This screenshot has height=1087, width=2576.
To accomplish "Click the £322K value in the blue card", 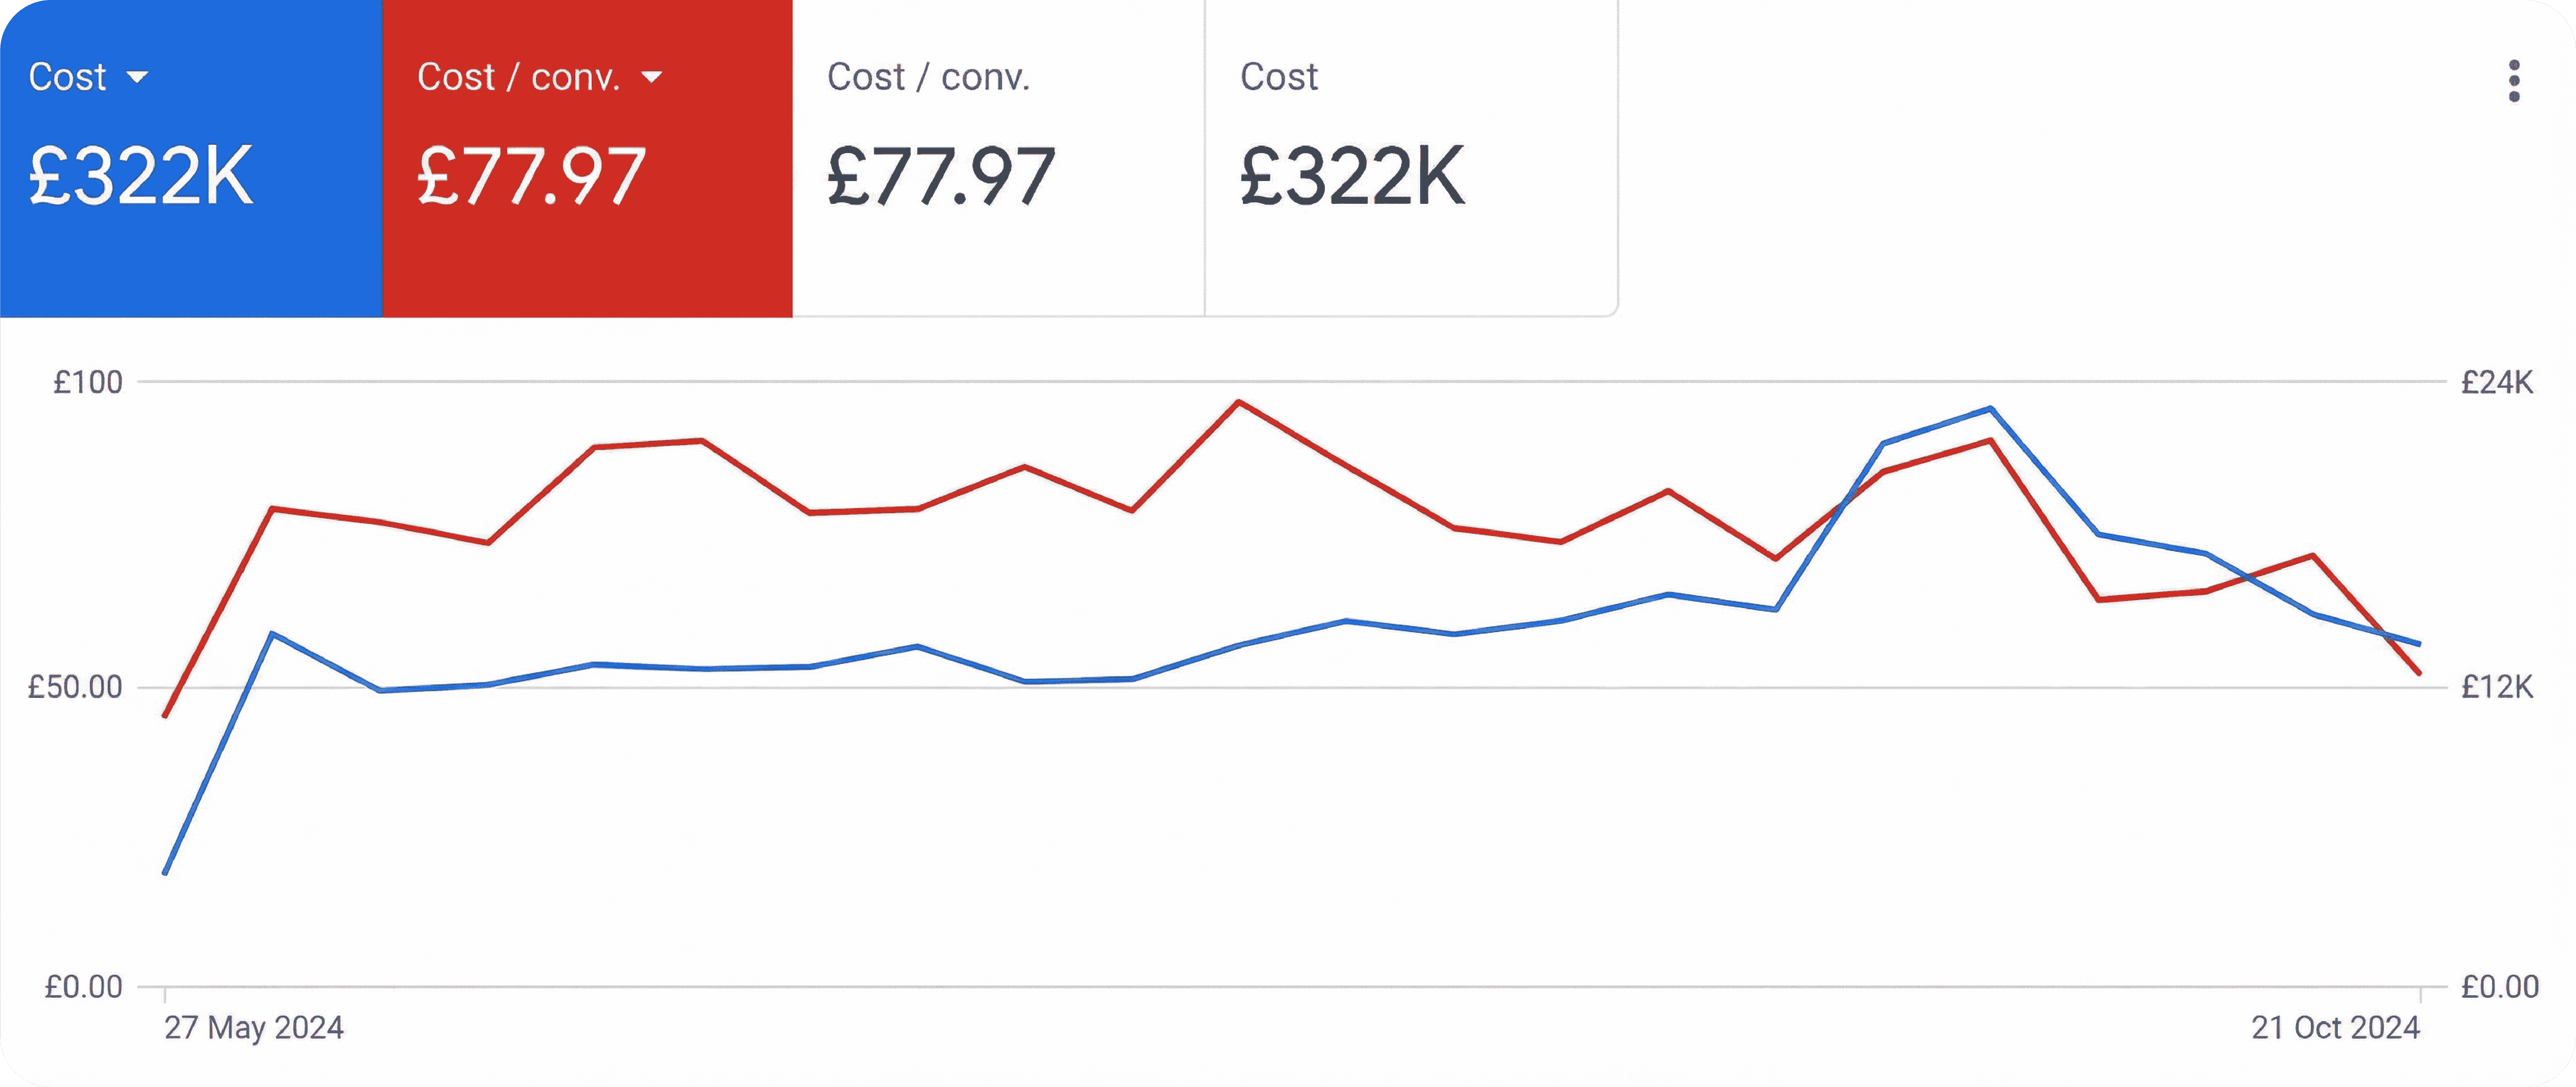I will pyautogui.click(x=141, y=176).
